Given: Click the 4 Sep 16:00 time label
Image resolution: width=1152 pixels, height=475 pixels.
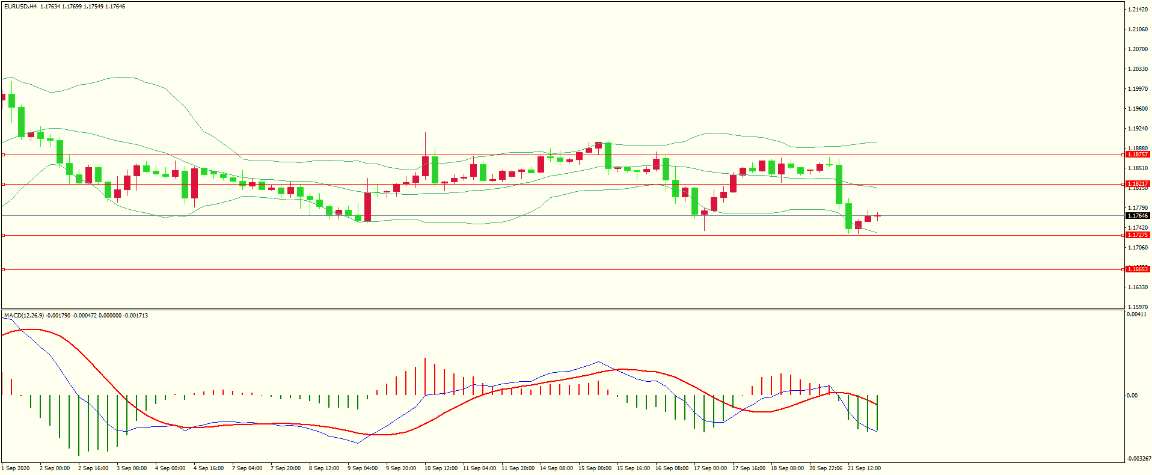Looking at the screenshot, I should pos(209,468).
